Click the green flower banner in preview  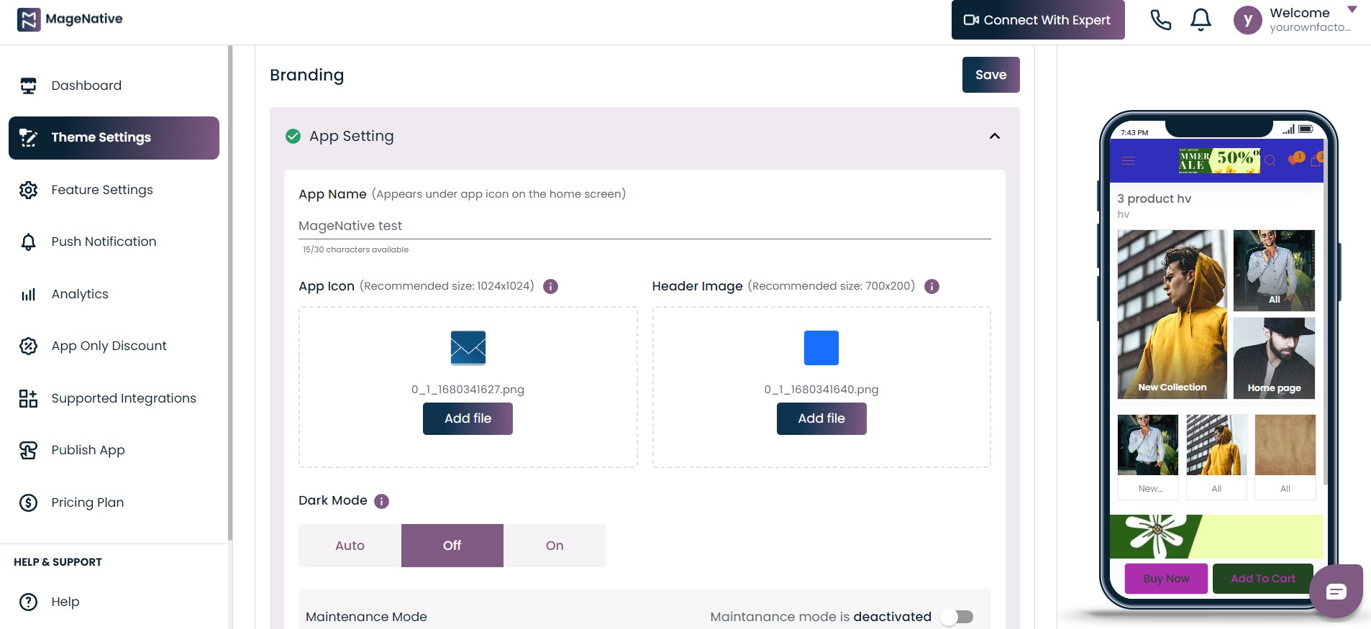(x=1216, y=537)
